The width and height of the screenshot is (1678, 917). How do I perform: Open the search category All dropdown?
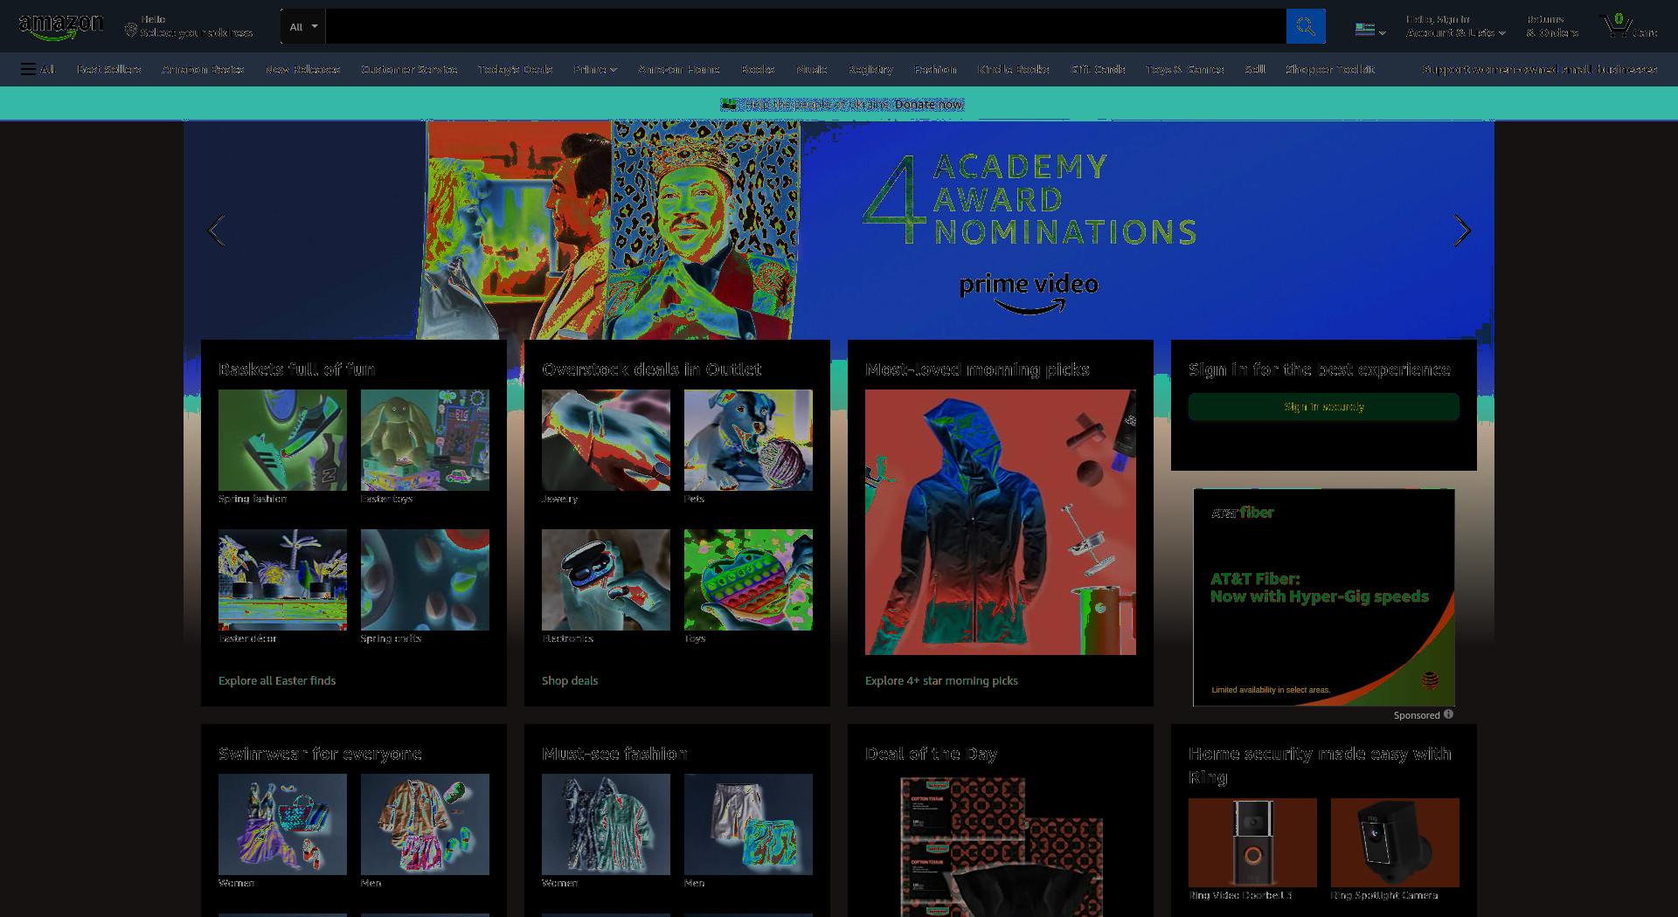tap(303, 26)
